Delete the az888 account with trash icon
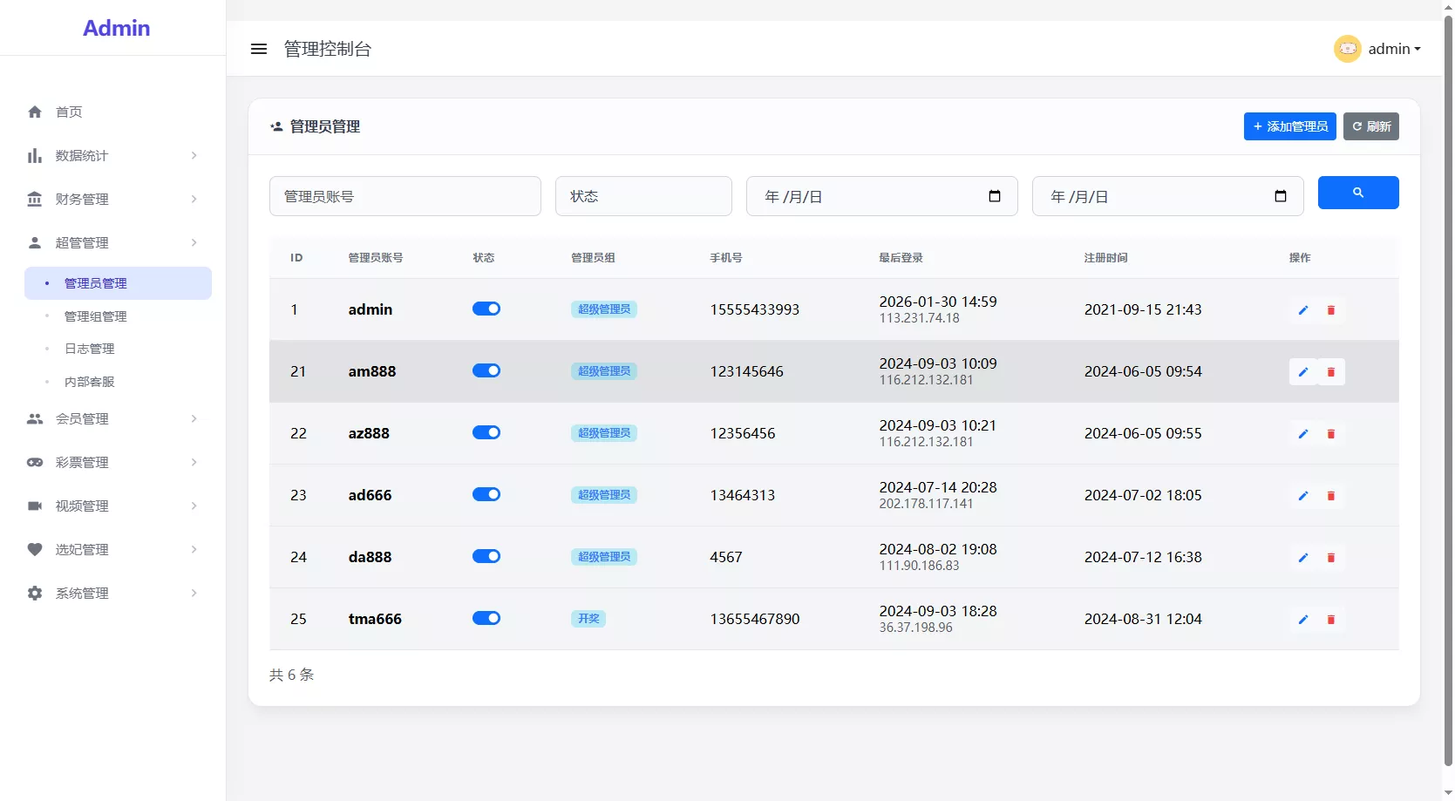Image resolution: width=1455 pixels, height=801 pixels. coord(1330,434)
